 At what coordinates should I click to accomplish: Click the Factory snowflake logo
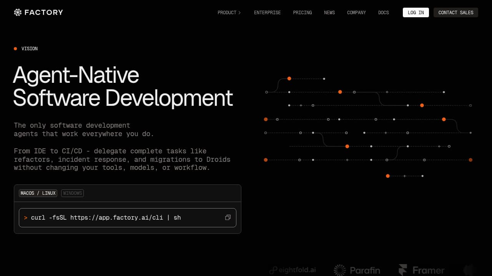18,12
